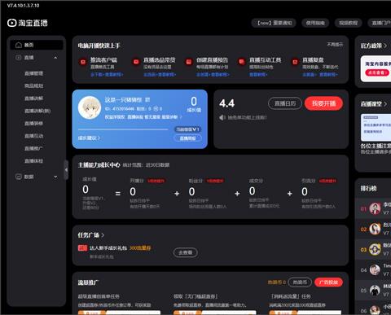Screen dimensions: 391x315
Task: Click the speaker announcement icon below 4.4
Action: pyautogui.click(x=222, y=117)
